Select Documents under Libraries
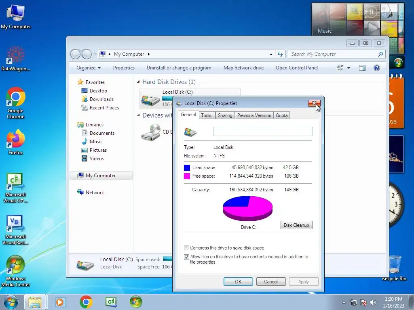This screenshot has height=310, width=414. [102, 133]
